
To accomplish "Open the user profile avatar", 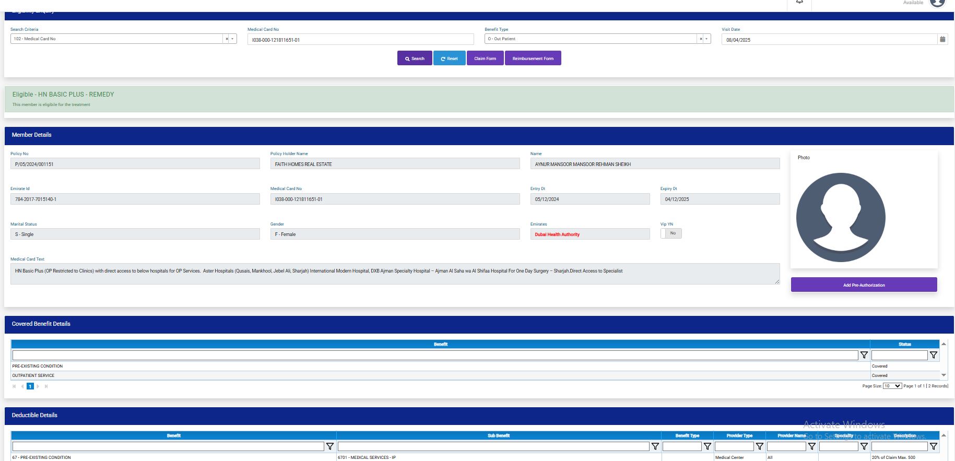I will click(937, 3).
